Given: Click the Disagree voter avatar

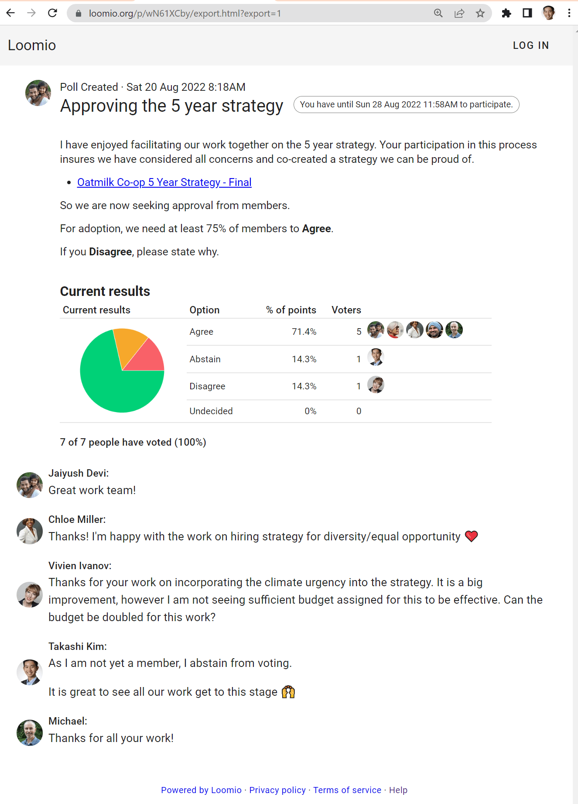Looking at the screenshot, I should tap(376, 385).
